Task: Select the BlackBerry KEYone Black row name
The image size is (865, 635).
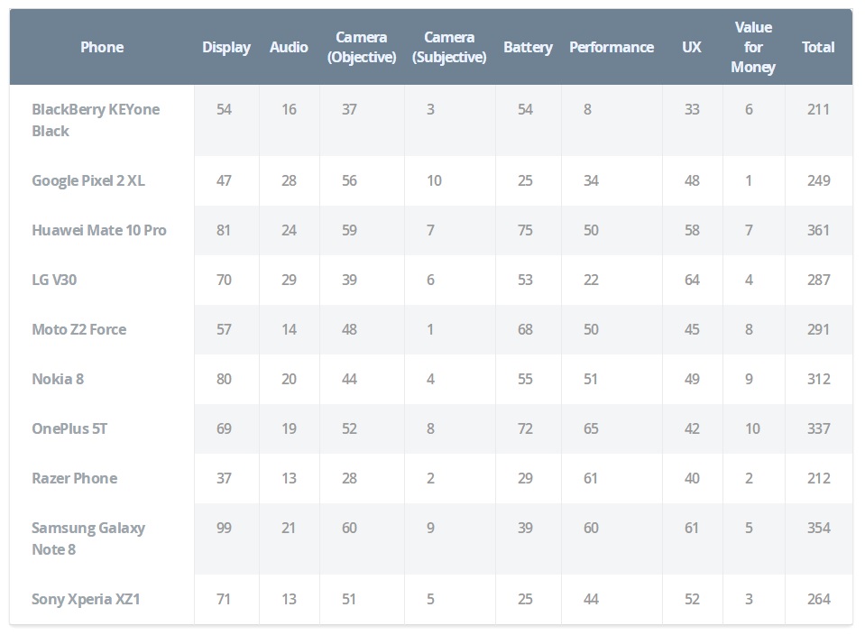Action: [x=96, y=120]
